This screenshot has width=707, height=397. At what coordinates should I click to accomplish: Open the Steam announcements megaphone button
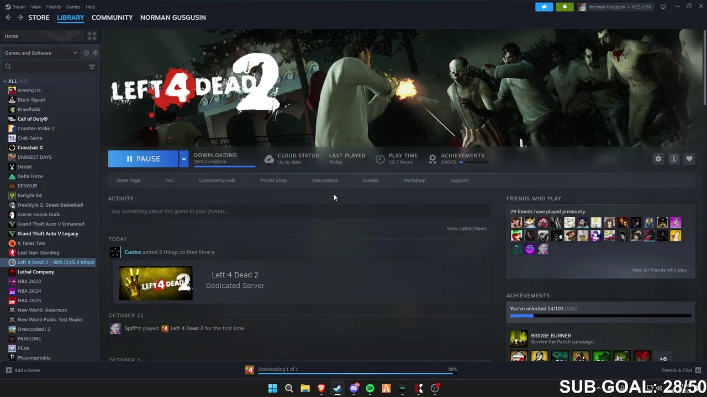coord(544,7)
